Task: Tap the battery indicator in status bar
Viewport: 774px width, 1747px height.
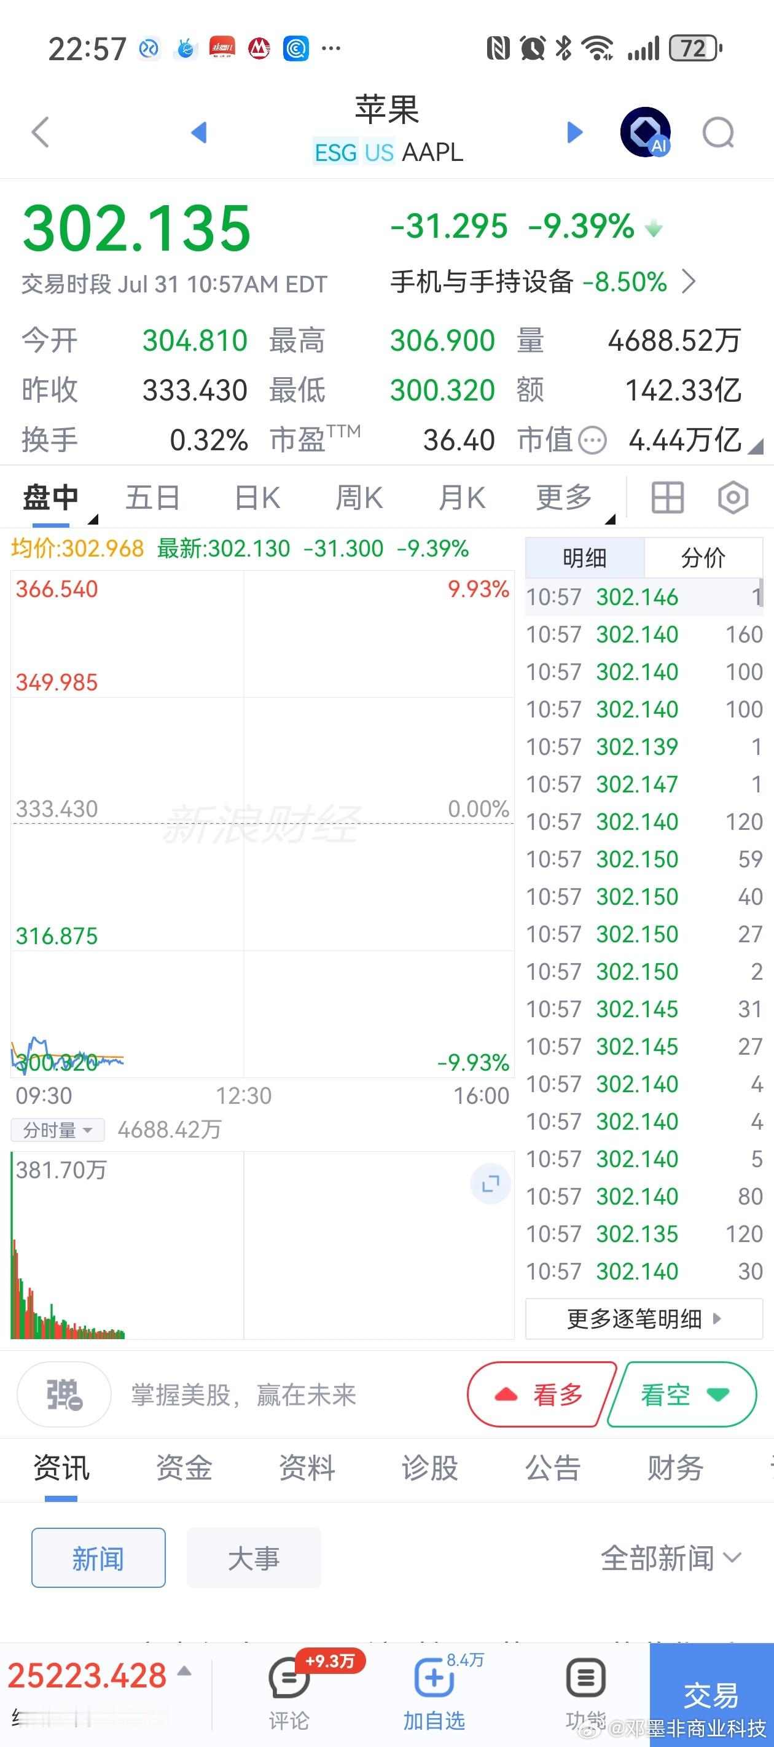Action: 695,48
